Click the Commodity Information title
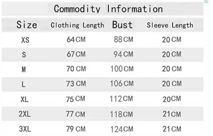The height and width of the screenshot is (136, 213). (x=108, y=9)
